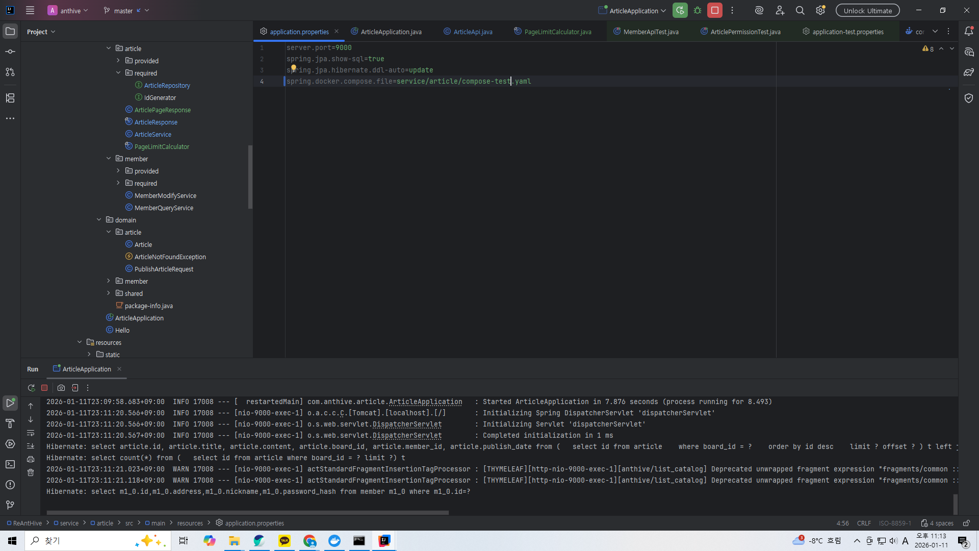Click the Rerun icon in Run panel
Viewport: 979px width, 551px height.
click(x=31, y=388)
